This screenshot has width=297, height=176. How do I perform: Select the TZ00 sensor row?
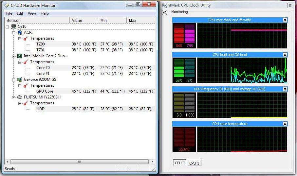tap(95, 44)
